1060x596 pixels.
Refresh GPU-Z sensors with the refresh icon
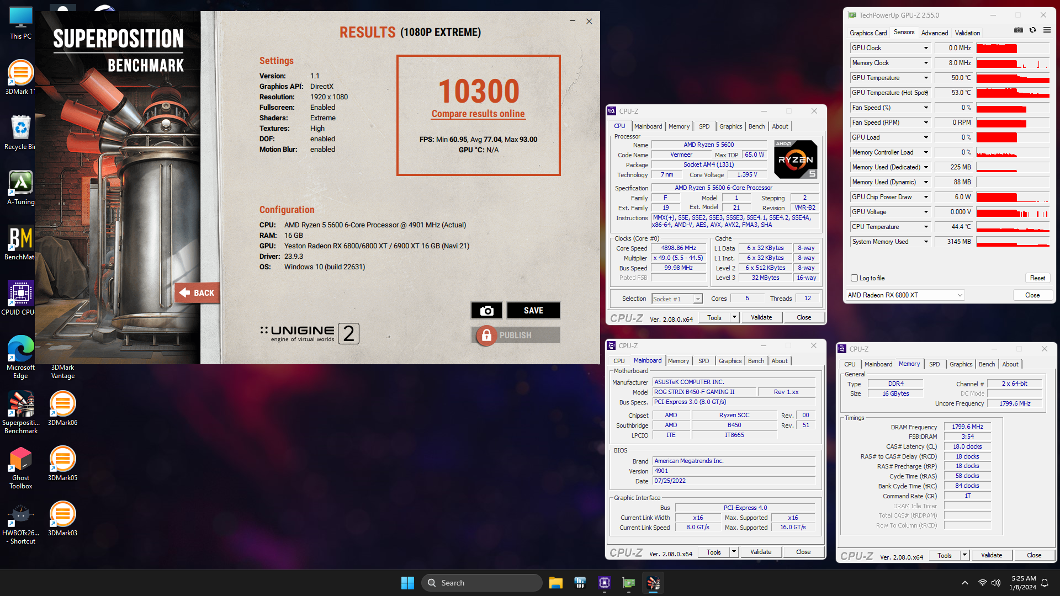coord(1032,30)
